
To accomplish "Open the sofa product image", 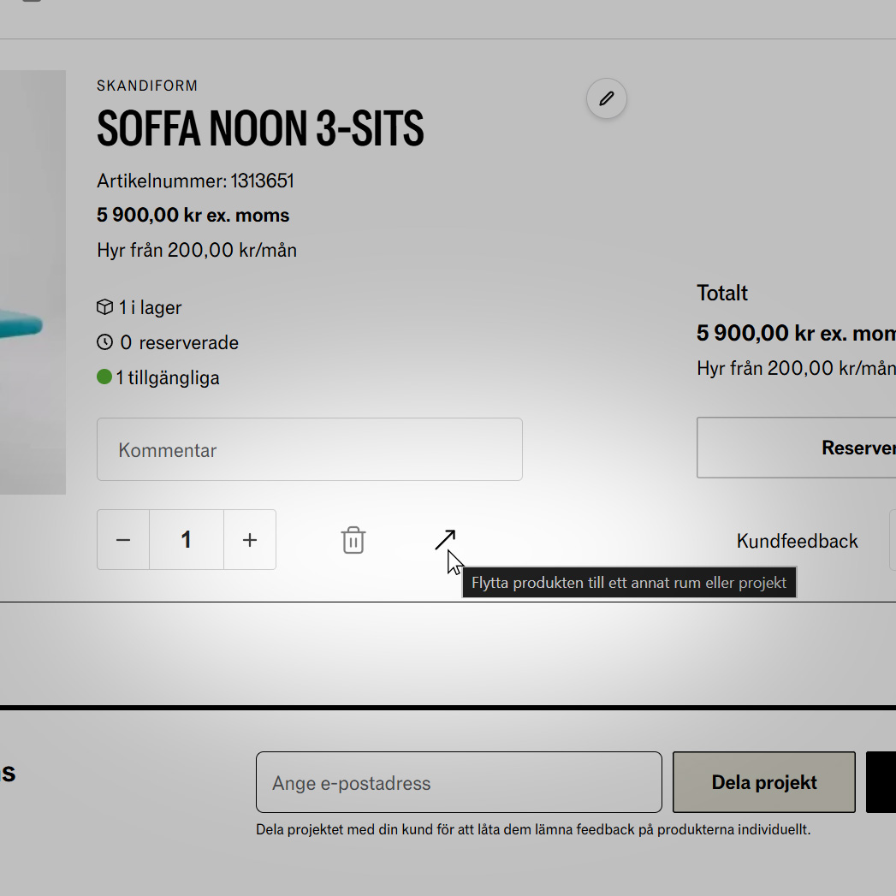I will coord(33,282).
